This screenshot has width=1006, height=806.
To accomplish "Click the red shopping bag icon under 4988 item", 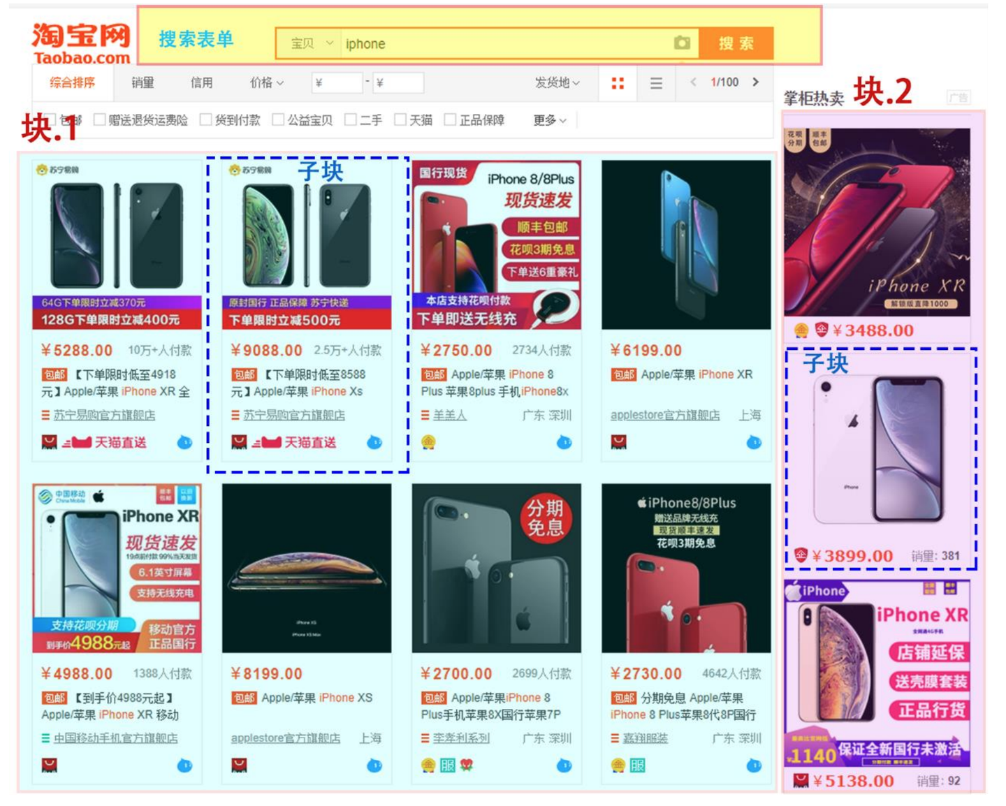I will click(x=48, y=765).
